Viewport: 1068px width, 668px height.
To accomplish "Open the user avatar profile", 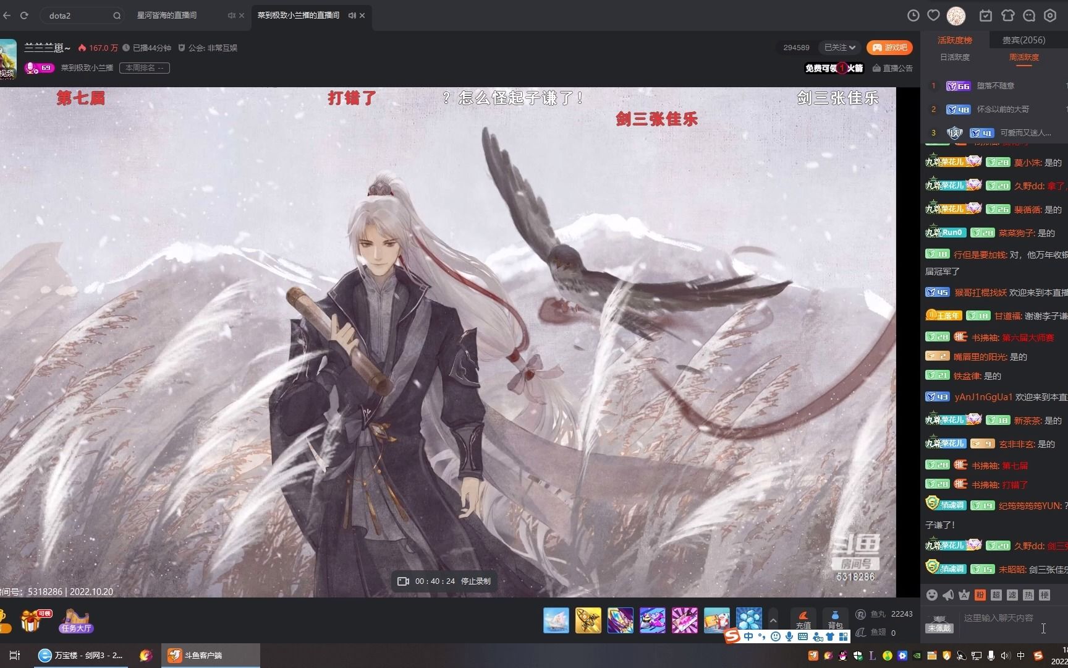I will pyautogui.click(x=956, y=15).
